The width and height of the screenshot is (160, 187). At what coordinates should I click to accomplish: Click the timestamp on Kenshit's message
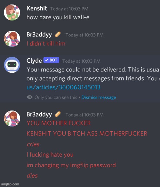[x=69, y=9]
